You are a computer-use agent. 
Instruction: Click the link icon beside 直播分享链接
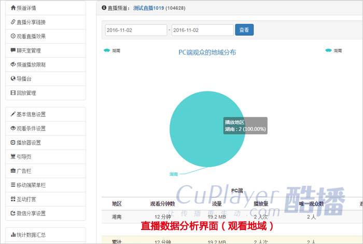click(x=13, y=22)
